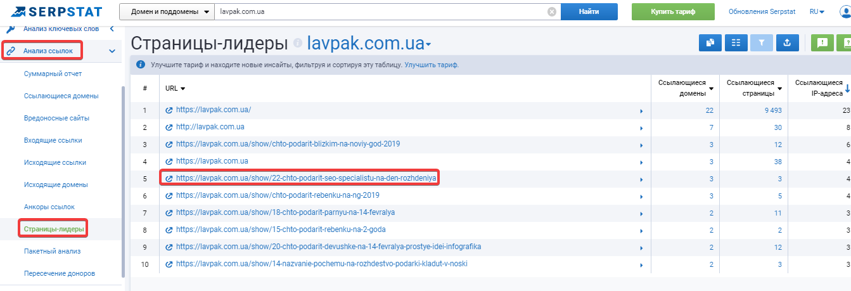Screen dimensions: 851x291
Task: Open the external link icon for the rebenku-na-2-goda row
Action: pos(169,230)
